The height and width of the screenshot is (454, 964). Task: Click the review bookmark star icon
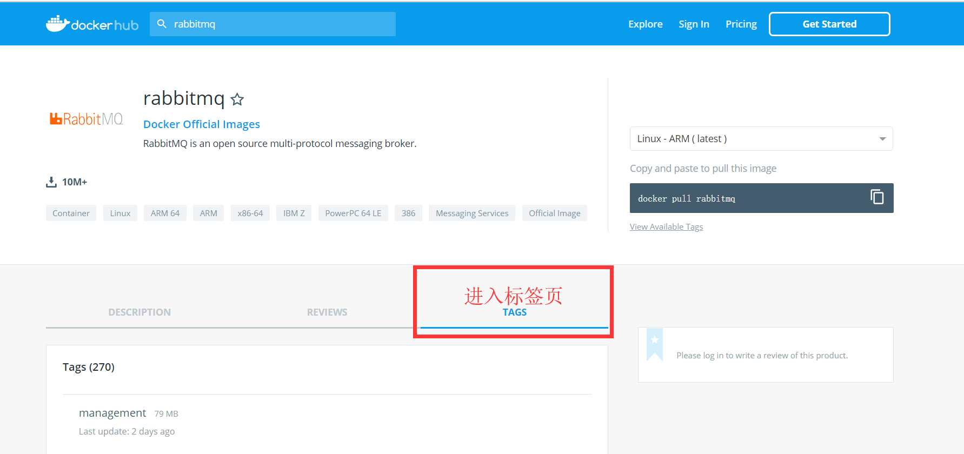coord(655,344)
